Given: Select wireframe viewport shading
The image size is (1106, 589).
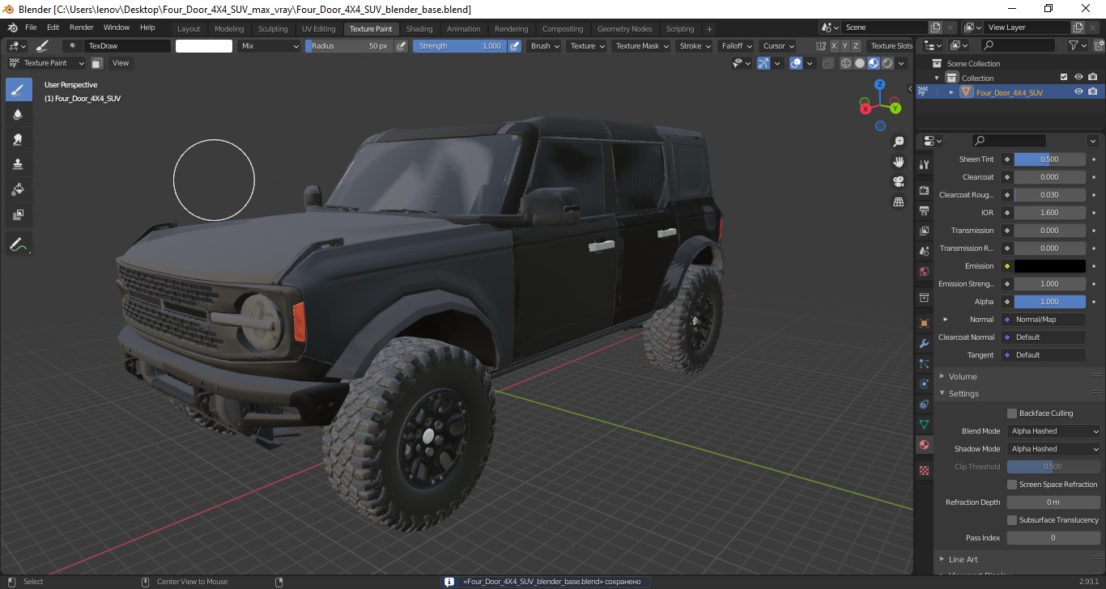Looking at the screenshot, I should (x=846, y=63).
